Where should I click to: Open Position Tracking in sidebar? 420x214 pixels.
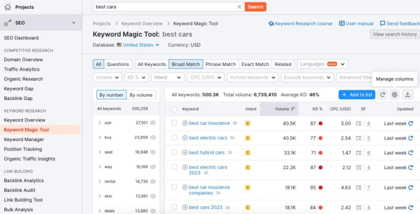coord(23,149)
